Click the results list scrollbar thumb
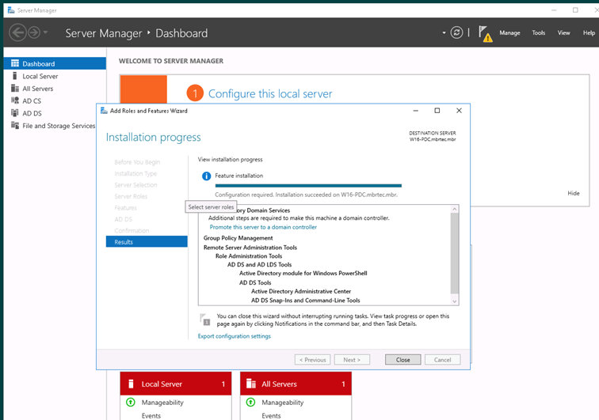The width and height of the screenshot is (599, 420). (x=455, y=253)
